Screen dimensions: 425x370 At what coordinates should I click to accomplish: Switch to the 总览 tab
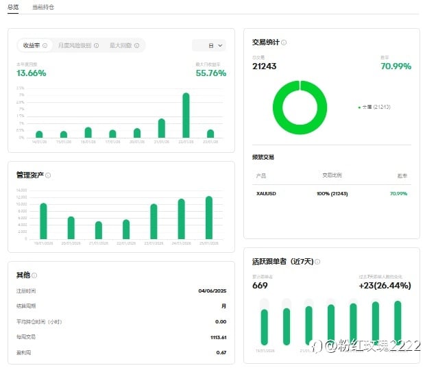pos(13,7)
